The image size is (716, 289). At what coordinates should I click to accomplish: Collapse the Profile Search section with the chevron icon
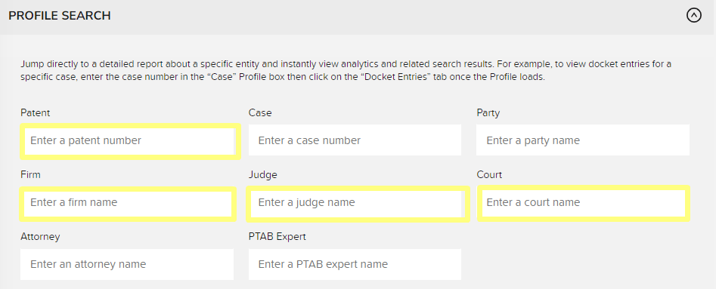tap(693, 16)
